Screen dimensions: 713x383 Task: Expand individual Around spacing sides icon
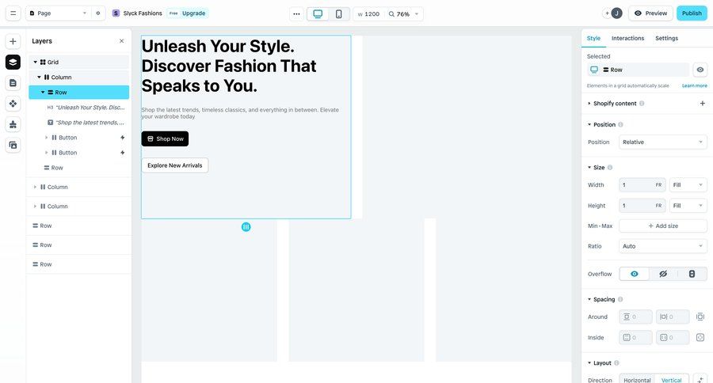[700, 317]
